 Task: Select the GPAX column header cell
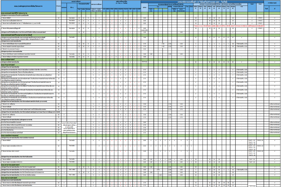[x=144, y=8]
